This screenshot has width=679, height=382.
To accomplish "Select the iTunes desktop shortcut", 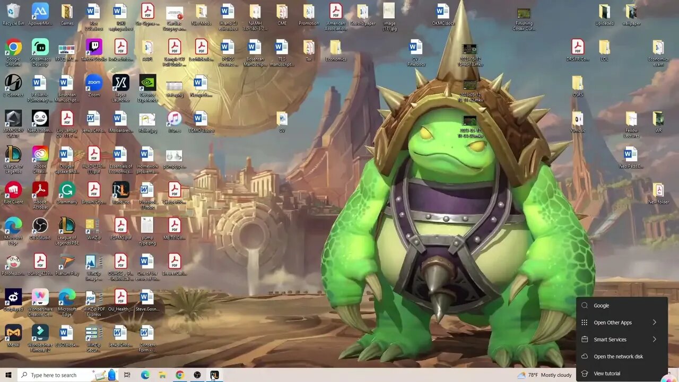I will click(174, 121).
